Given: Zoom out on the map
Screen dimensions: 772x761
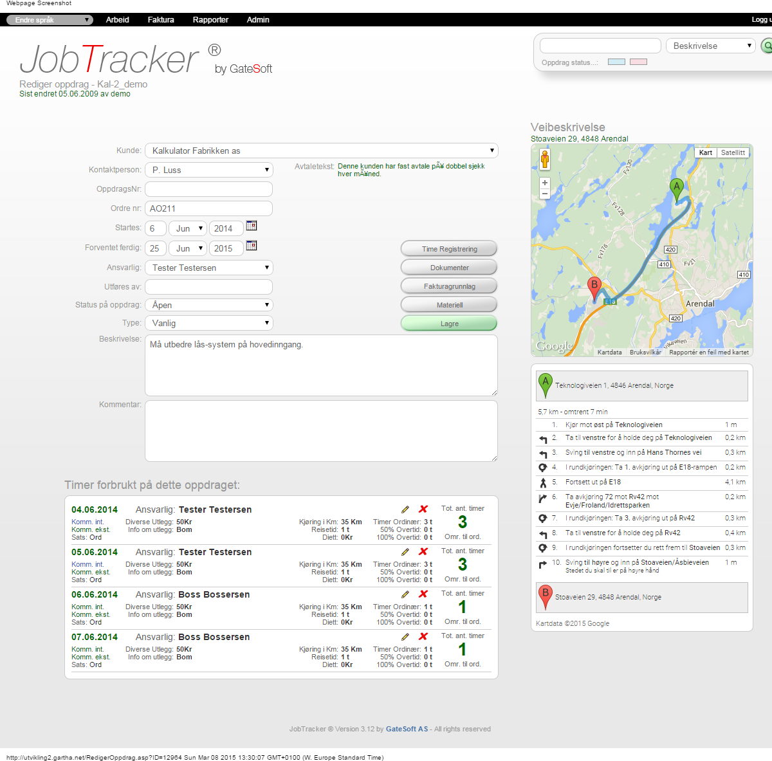Looking at the screenshot, I should [x=545, y=194].
